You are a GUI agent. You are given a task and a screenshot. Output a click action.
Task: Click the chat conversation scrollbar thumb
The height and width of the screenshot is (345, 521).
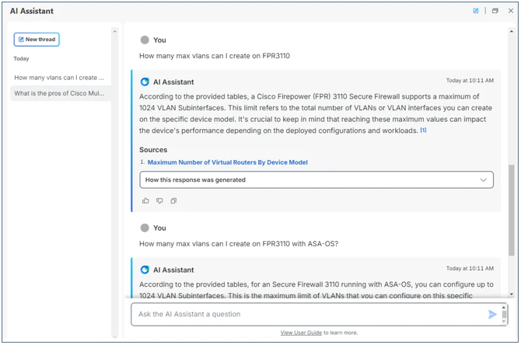coord(512,210)
